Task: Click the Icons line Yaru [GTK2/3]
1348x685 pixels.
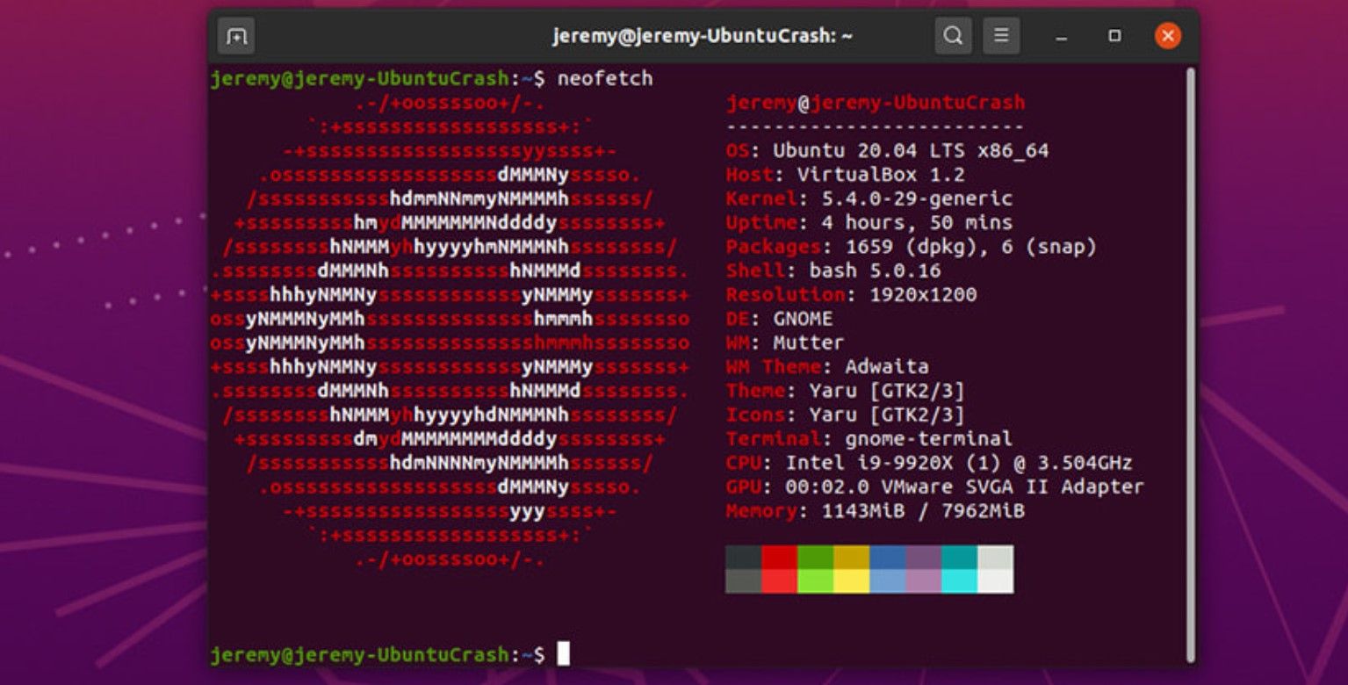Action: point(846,415)
